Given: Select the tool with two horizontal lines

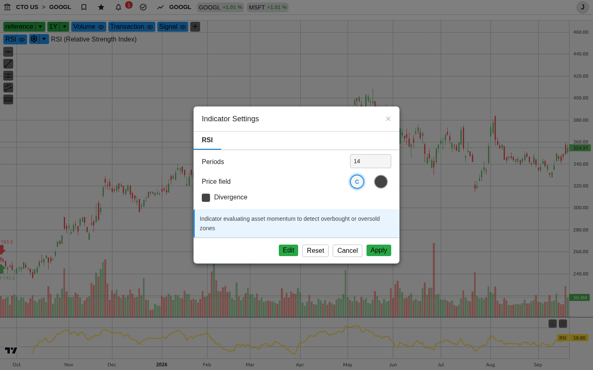Looking at the screenshot, I should click(x=8, y=76).
